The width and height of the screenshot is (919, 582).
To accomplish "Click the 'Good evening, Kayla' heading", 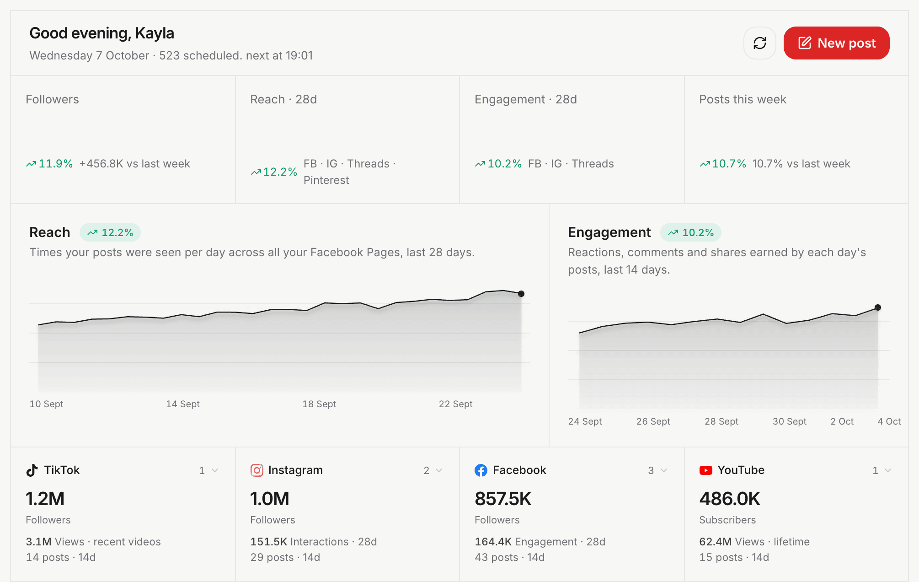I will [x=102, y=33].
